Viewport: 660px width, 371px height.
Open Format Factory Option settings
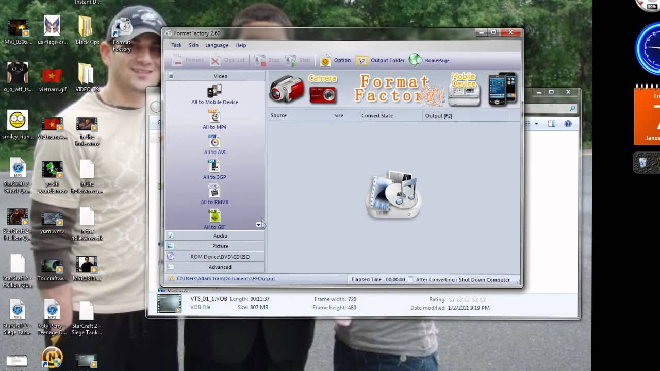click(335, 60)
